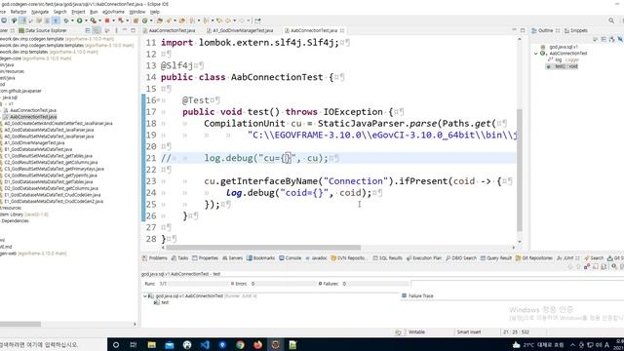Switch to Data Source Explorer tab

[43, 30]
